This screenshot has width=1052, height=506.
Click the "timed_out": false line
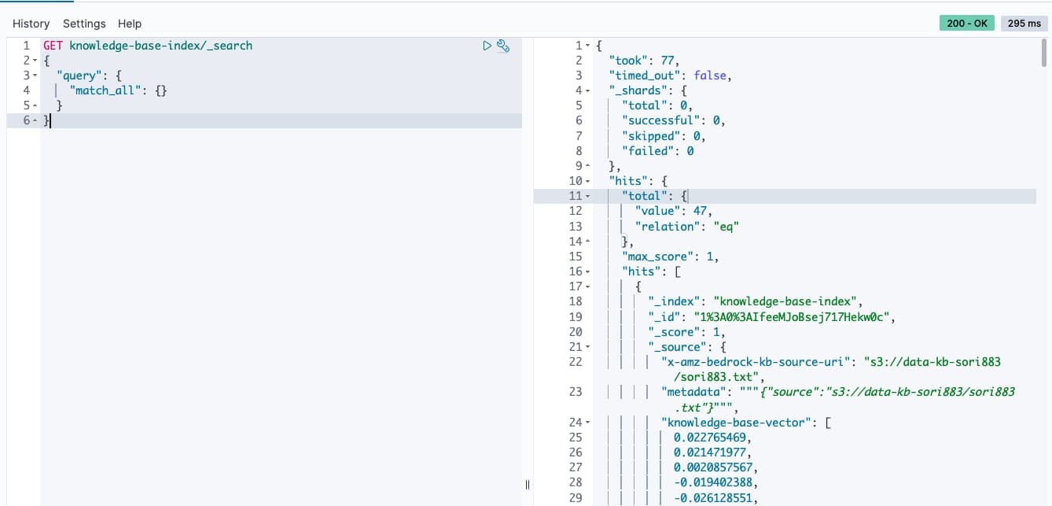[x=670, y=76]
